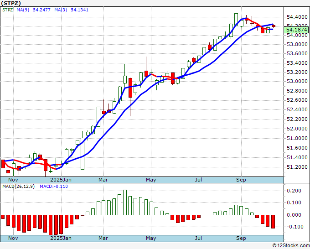Click the 0.200 MACD axis label
Image resolution: width=310 pixels, height=249 pixels.
[294, 191]
